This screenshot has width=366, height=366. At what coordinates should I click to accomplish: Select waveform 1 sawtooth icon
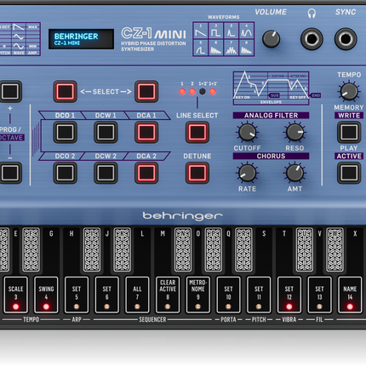click(201, 31)
